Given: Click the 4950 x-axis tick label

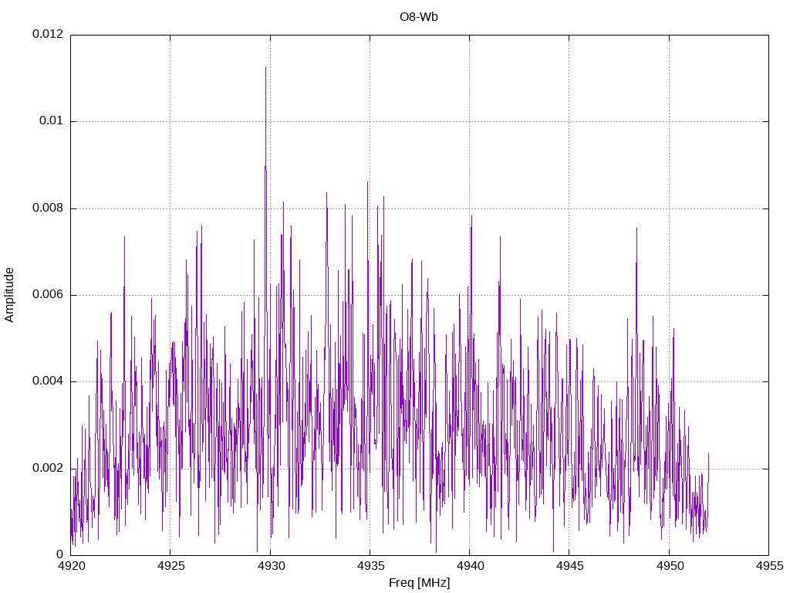Looking at the screenshot, I should coord(670,566).
